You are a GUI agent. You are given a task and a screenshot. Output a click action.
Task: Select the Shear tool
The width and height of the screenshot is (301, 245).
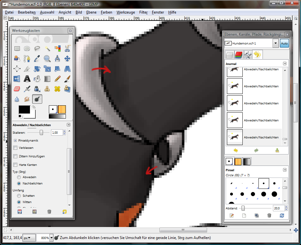57,68
